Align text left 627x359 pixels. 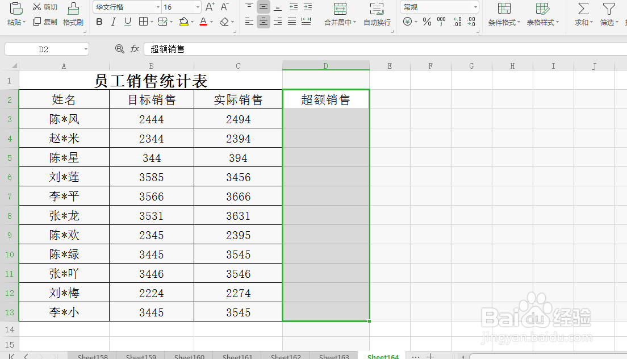[x=249, y=22]
